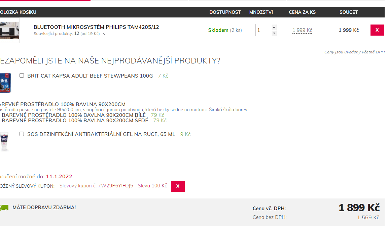Viewport: 388px width, 226px height.
Task: Click the CENA ZA KS column header
Action: [302, 12]
